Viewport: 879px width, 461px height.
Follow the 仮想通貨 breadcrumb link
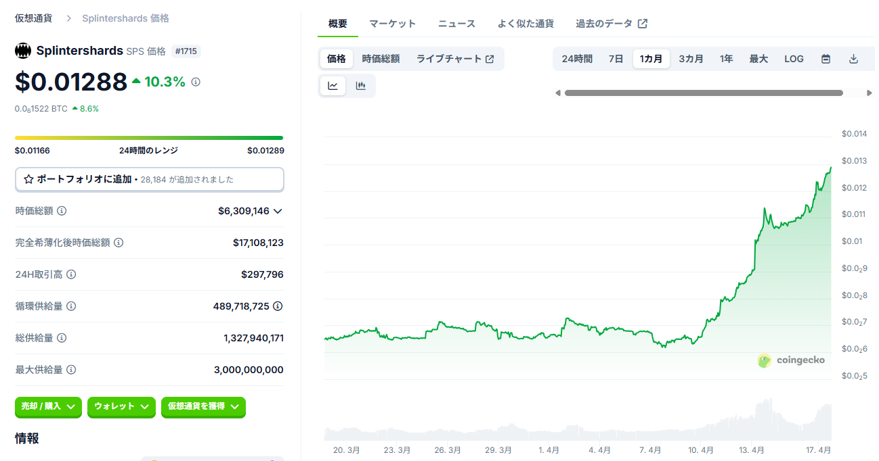click(35, 18)
